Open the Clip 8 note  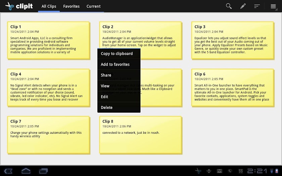(141, 135)
